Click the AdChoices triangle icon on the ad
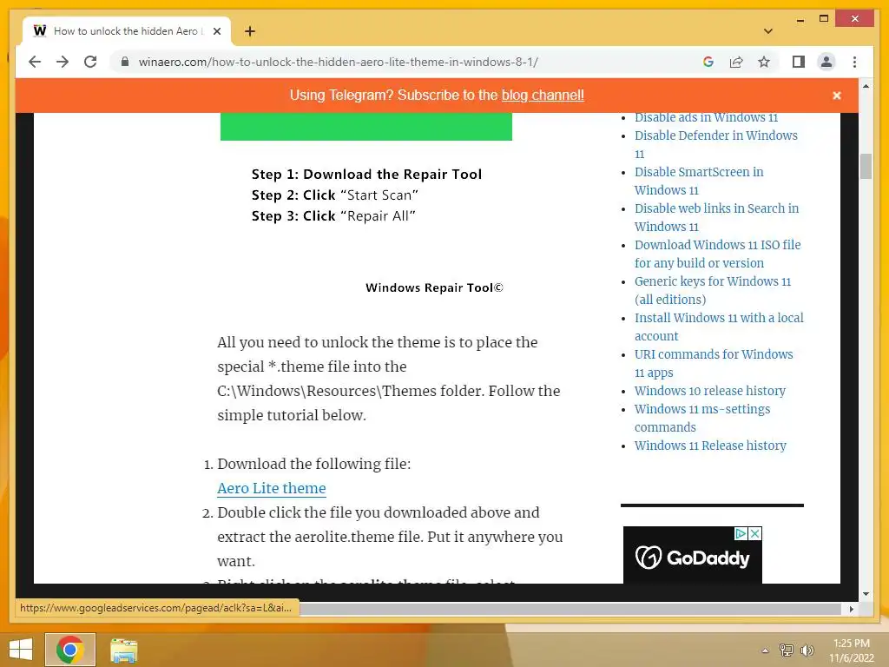This screenshot has width=889, height=667. (741, 534)
